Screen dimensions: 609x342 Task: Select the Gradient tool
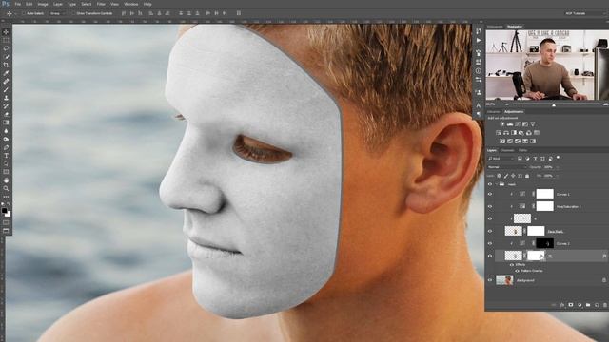pos(6,123)
